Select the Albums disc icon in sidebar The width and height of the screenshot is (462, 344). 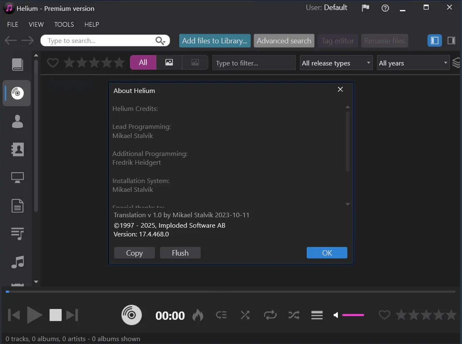click(17, 93)
